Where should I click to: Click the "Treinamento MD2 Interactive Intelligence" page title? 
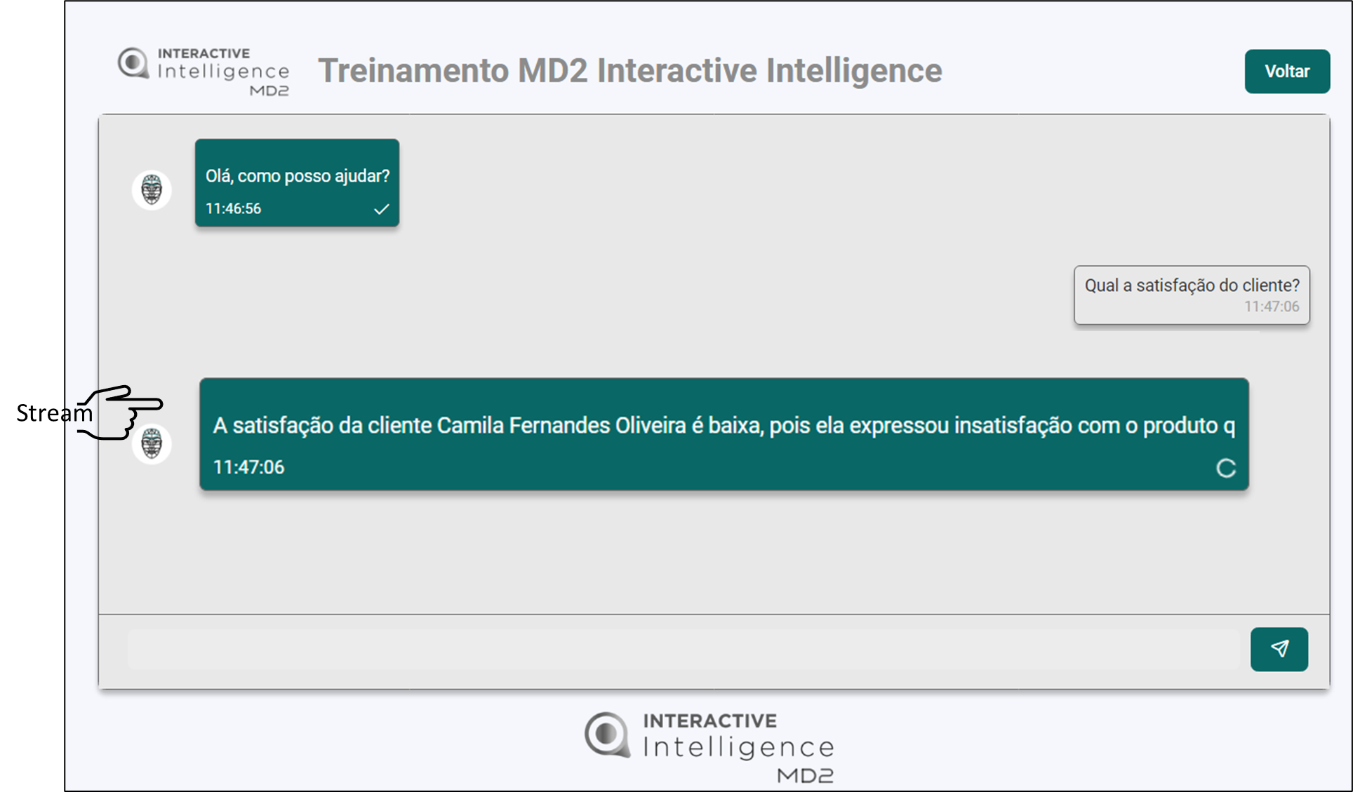[629, 71]
